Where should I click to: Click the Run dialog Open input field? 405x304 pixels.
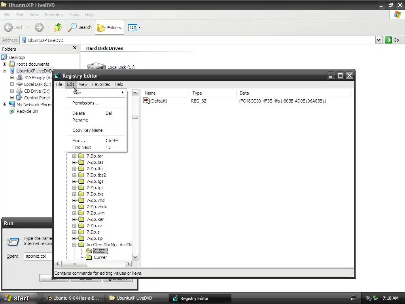38,256
